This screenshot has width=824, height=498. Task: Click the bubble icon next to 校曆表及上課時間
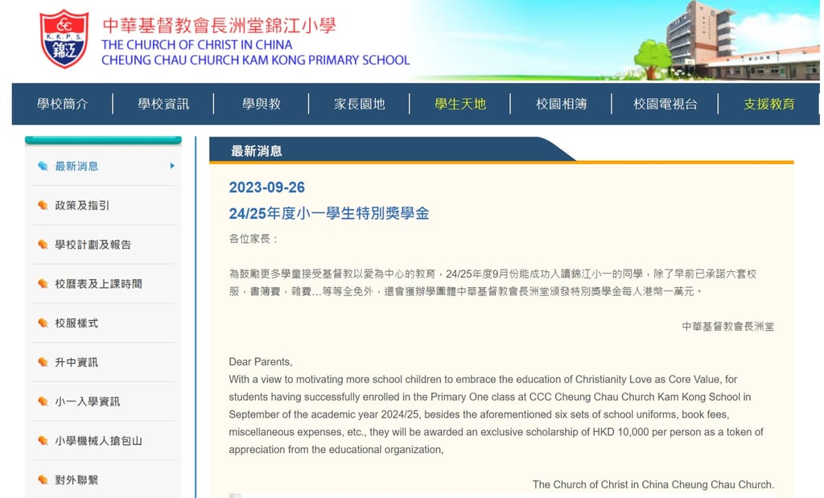pyautogui.click(x=44, y=284)
